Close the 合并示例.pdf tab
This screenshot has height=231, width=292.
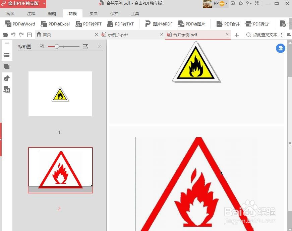227,35
